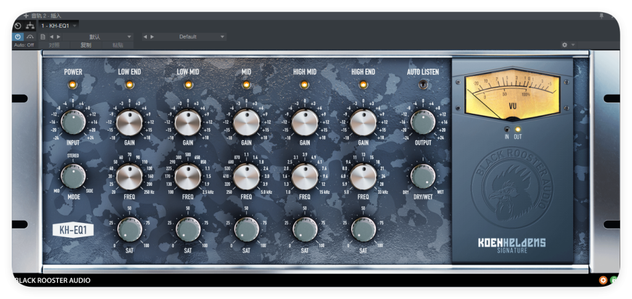Click the 对照 compare button
This screenshot has width=632, height=299.
(x=54, y=45)
